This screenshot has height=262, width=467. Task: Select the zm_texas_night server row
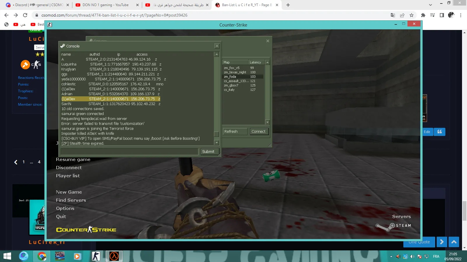coord(243,72)
